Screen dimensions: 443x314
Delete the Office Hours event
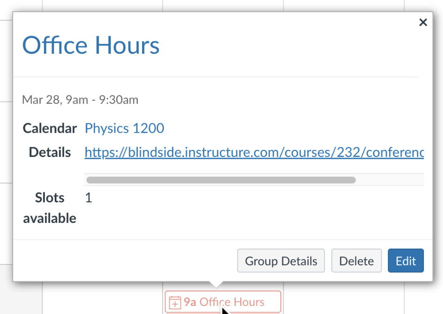pos(356,261)
